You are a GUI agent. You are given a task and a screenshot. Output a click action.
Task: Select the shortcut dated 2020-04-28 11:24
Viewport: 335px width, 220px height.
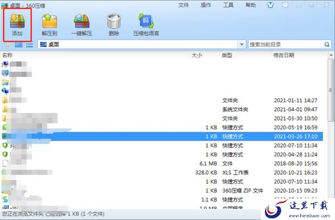point(162,155)
